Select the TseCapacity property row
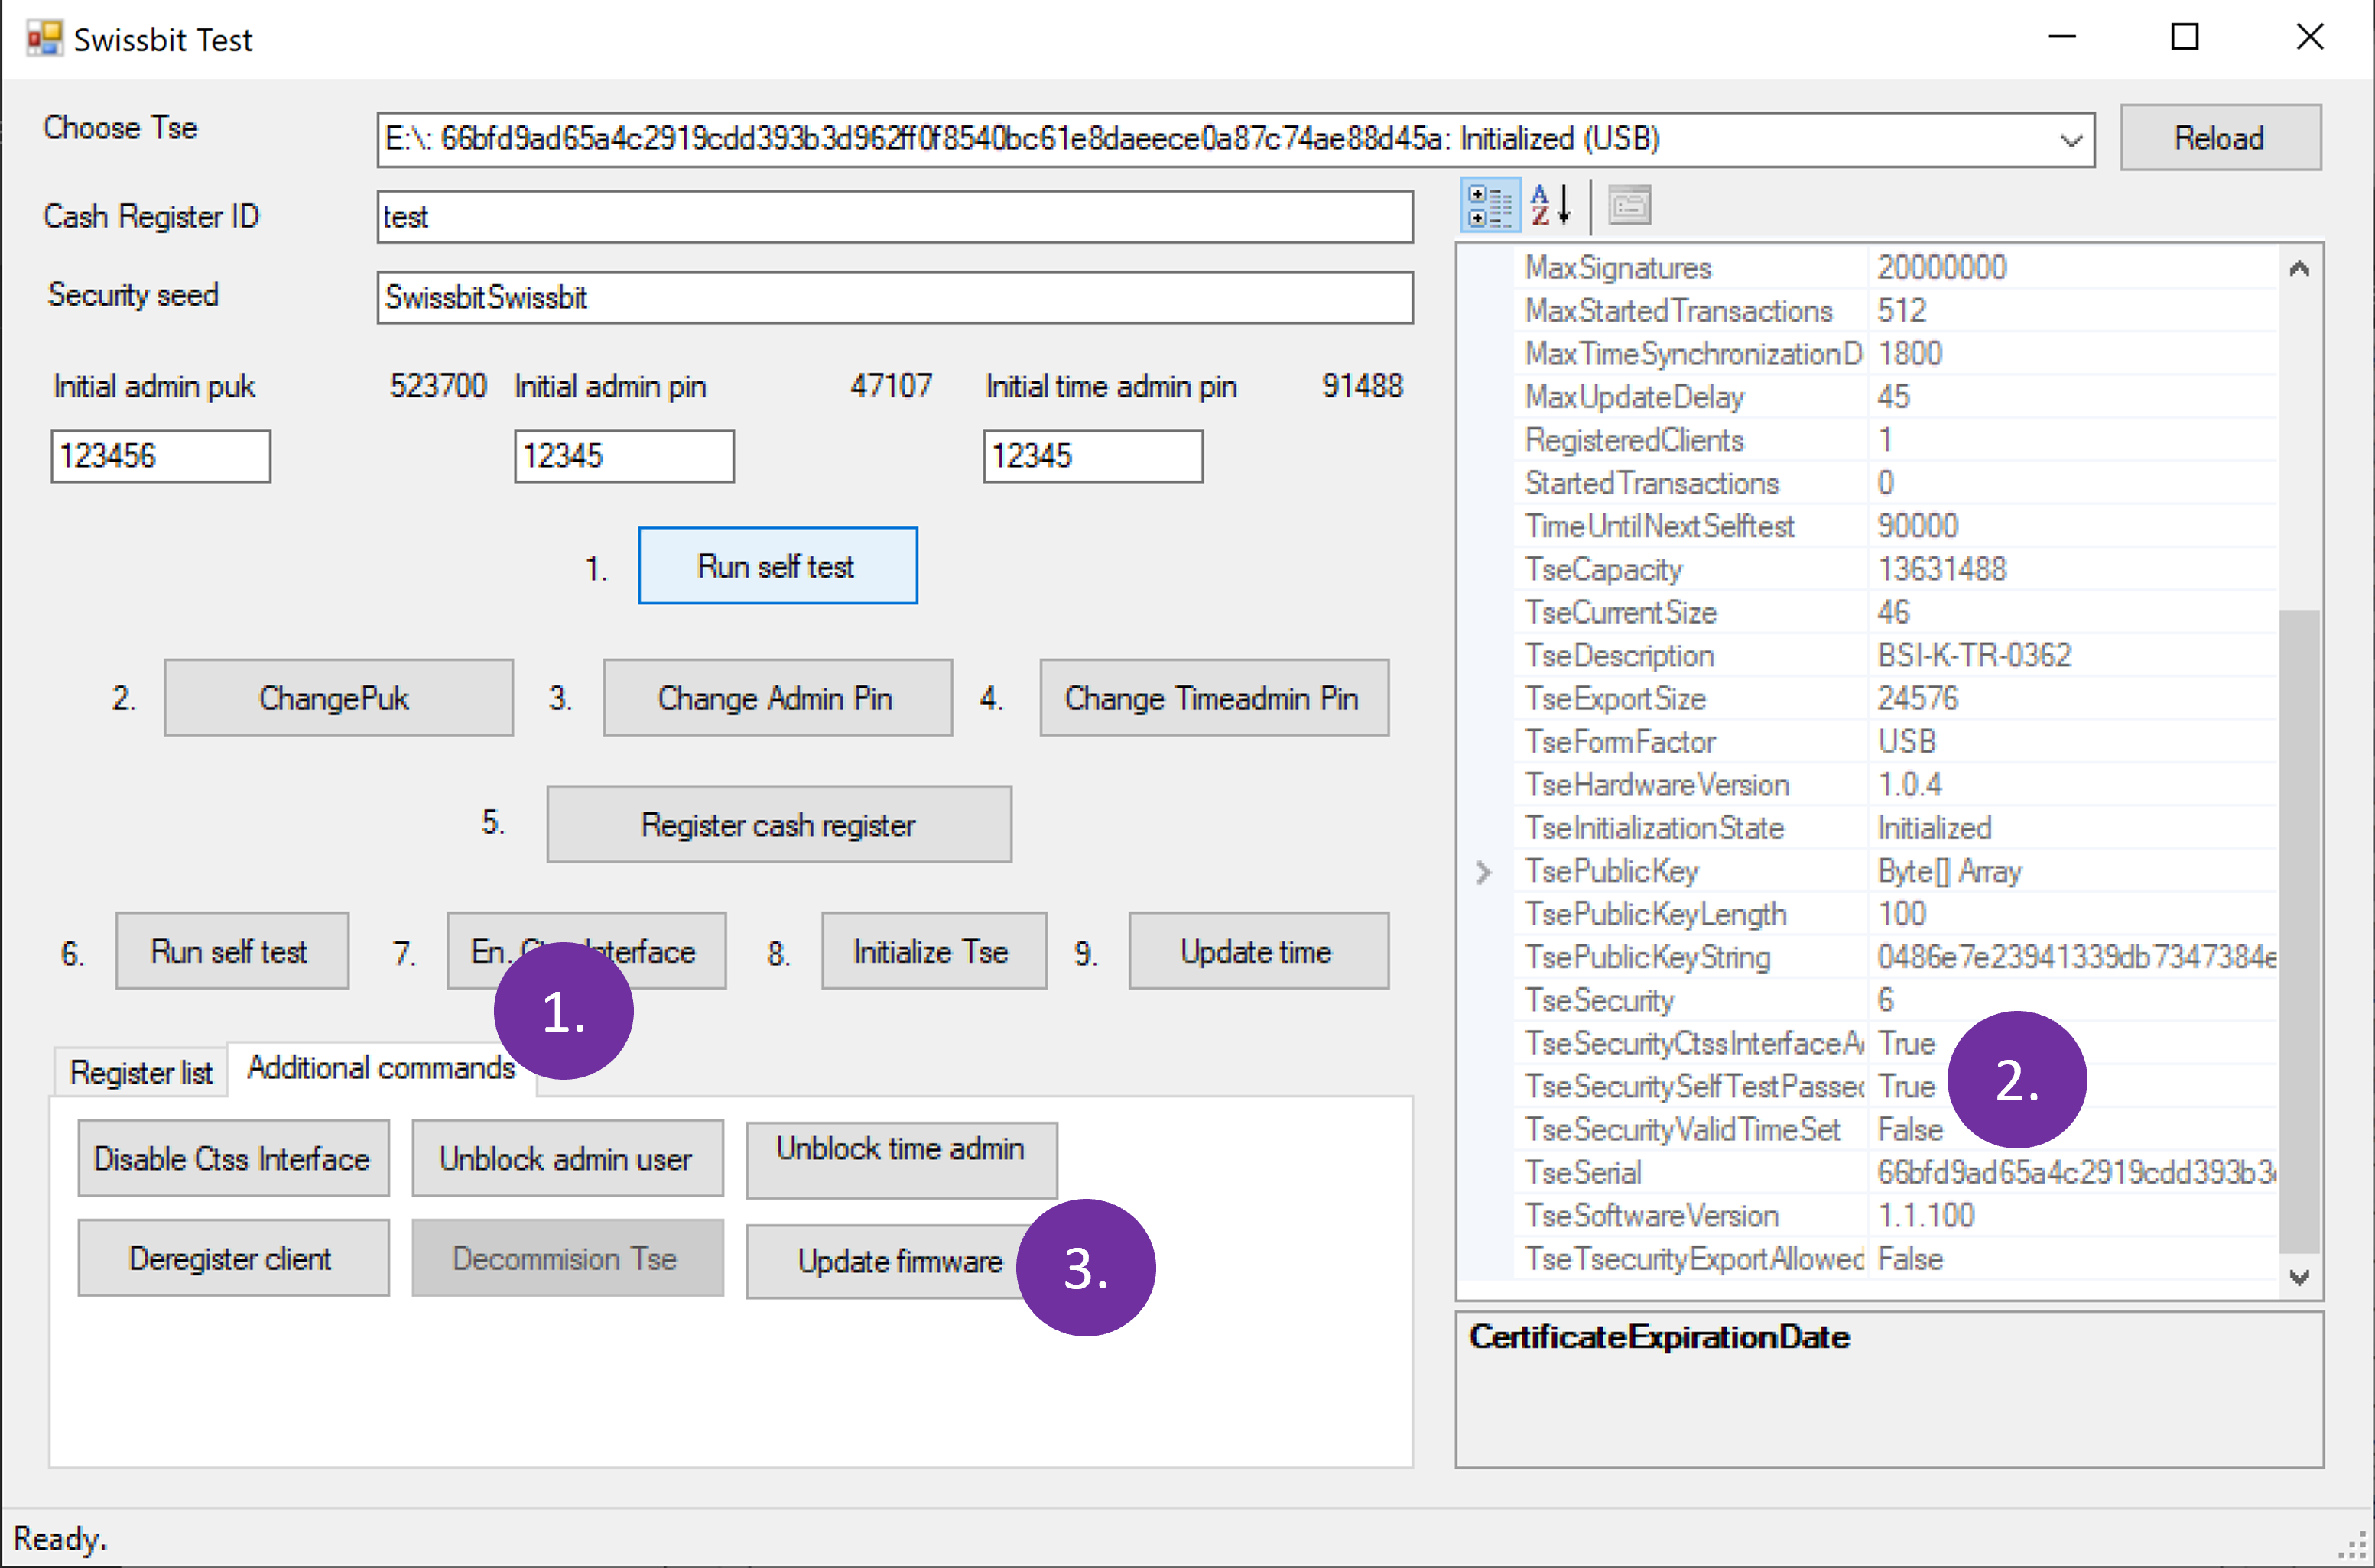Image resolution: width=2375 pixels, height=1568 pixels. pyautogui.click(x=1897, y=569)
